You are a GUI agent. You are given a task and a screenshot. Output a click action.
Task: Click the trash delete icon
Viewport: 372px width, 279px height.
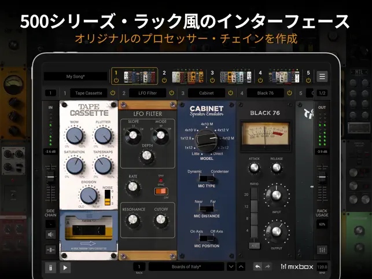(x=50, y=267)
